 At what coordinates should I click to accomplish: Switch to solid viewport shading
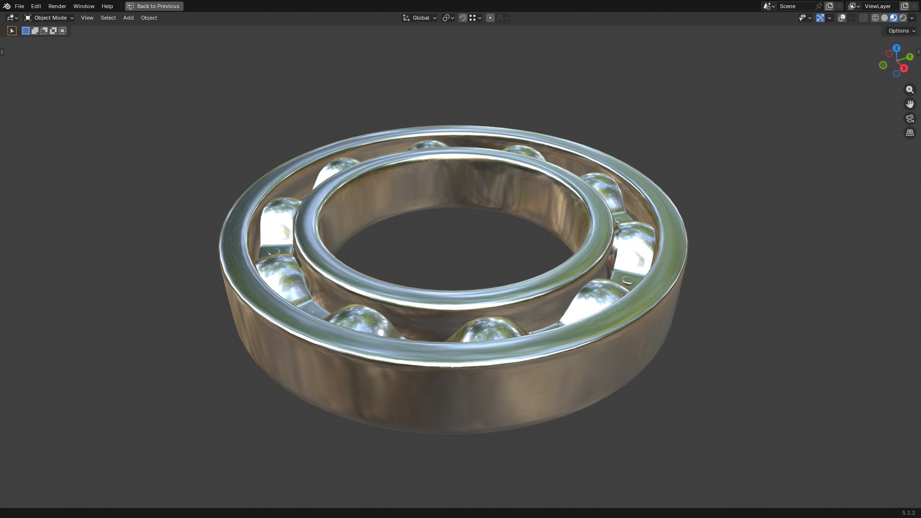click(x=885, y=18)
